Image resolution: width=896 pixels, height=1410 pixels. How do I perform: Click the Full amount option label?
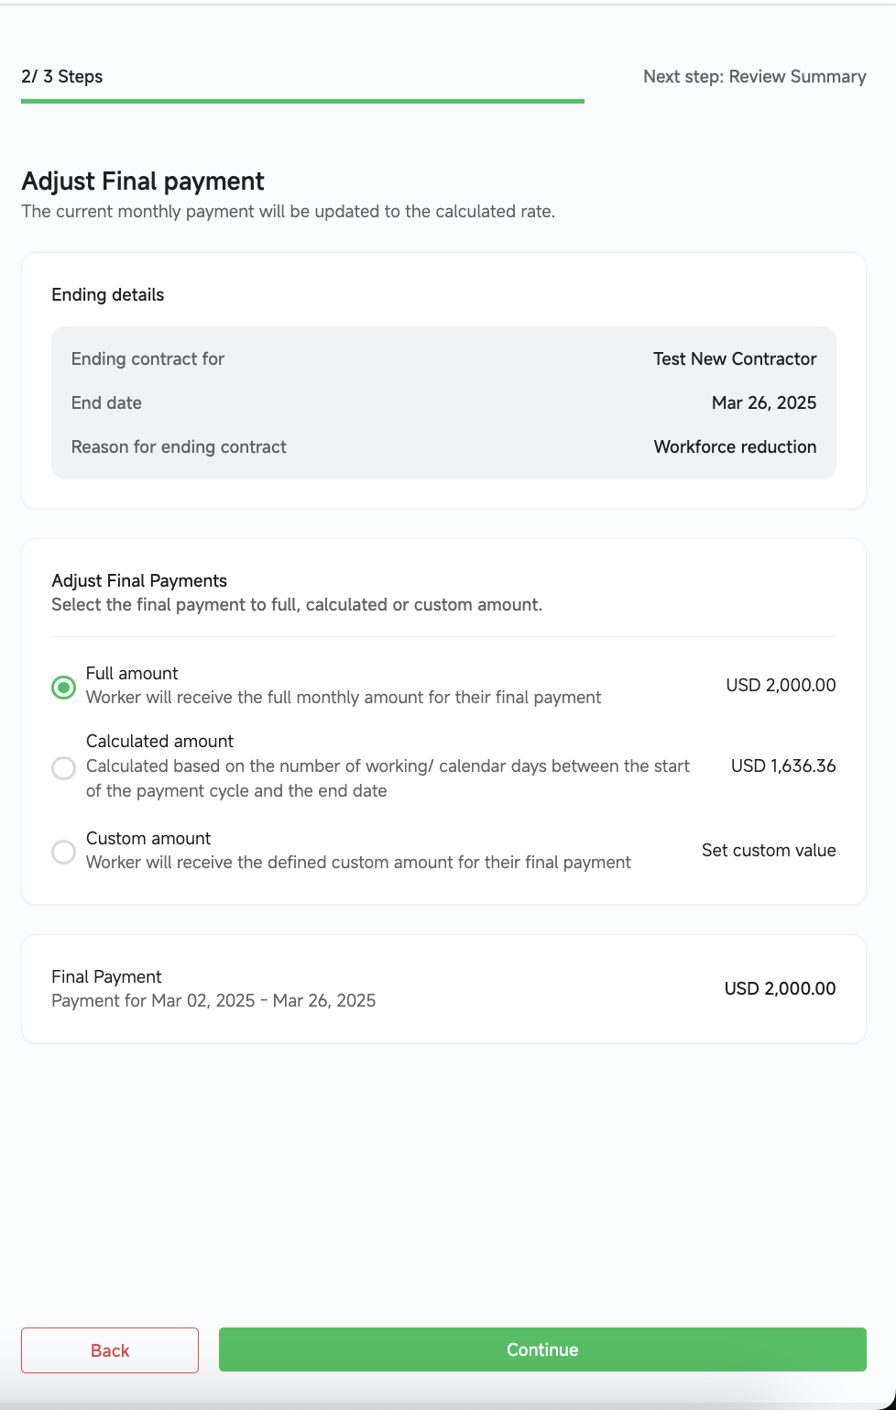[x=132, y=673]
